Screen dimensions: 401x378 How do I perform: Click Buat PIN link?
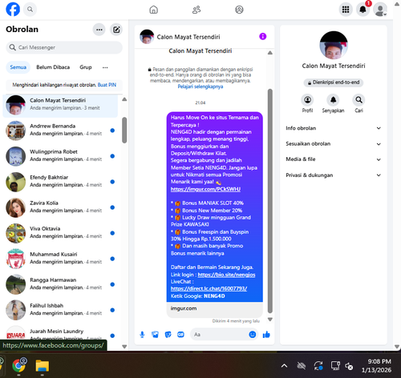coord(107,85)
